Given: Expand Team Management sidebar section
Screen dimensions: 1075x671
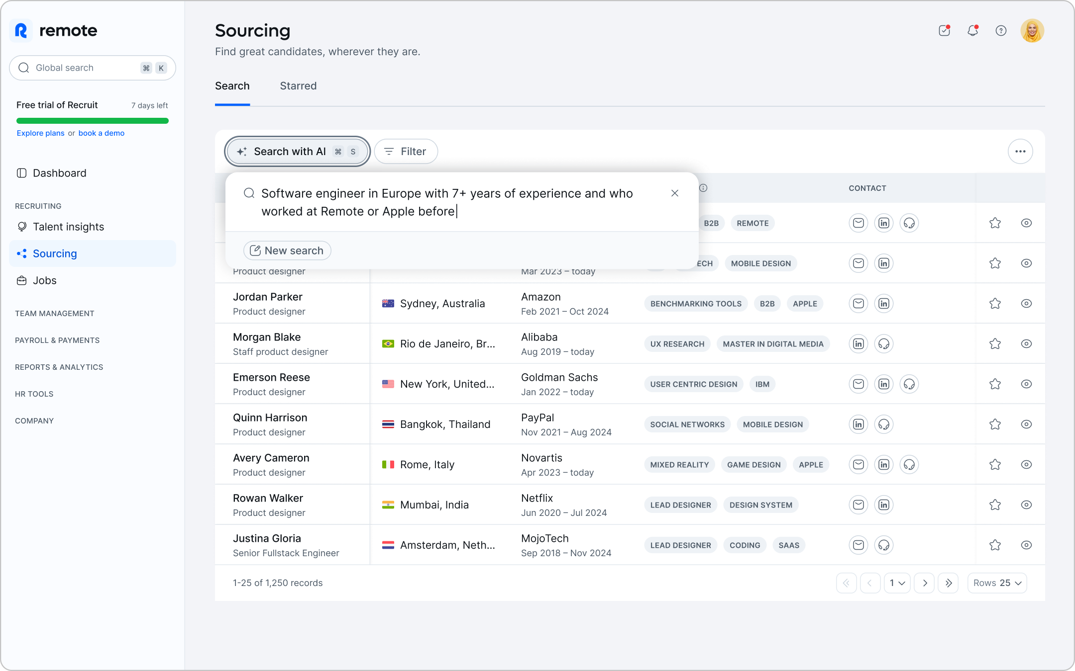Looking at the screenshot, I should tap(55, 314).
